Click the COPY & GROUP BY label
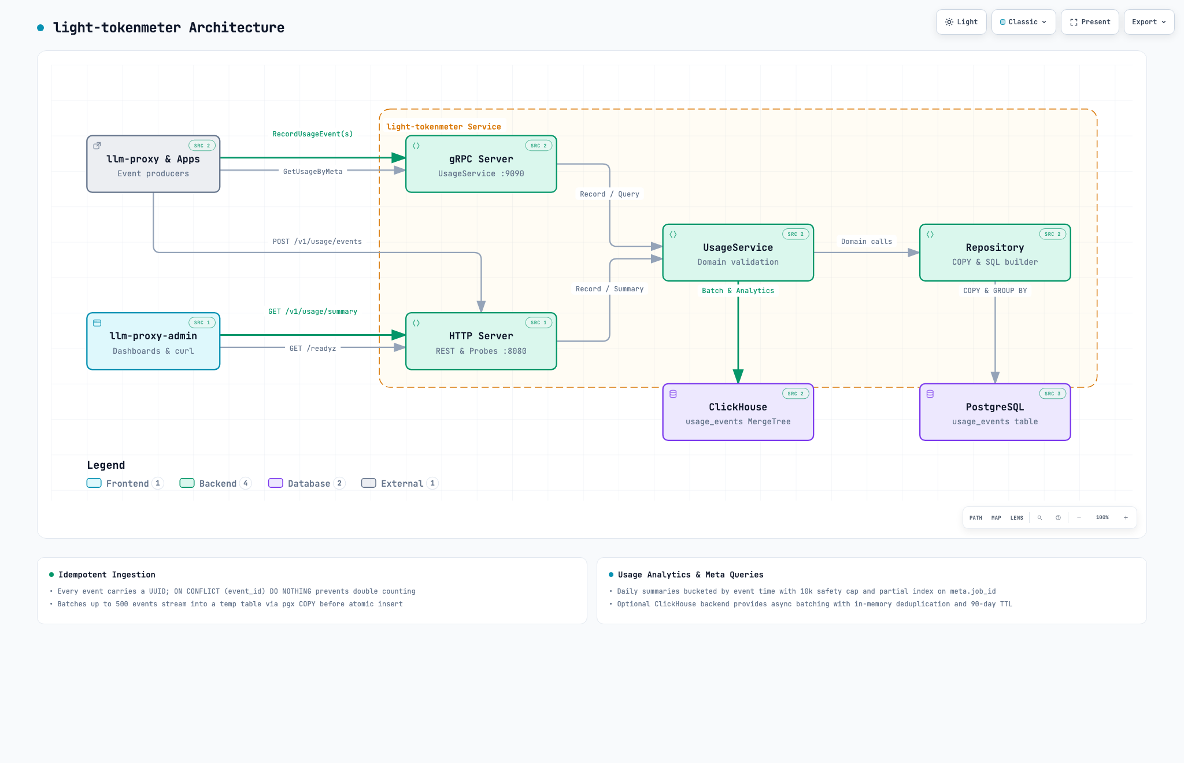 [995, 291]
